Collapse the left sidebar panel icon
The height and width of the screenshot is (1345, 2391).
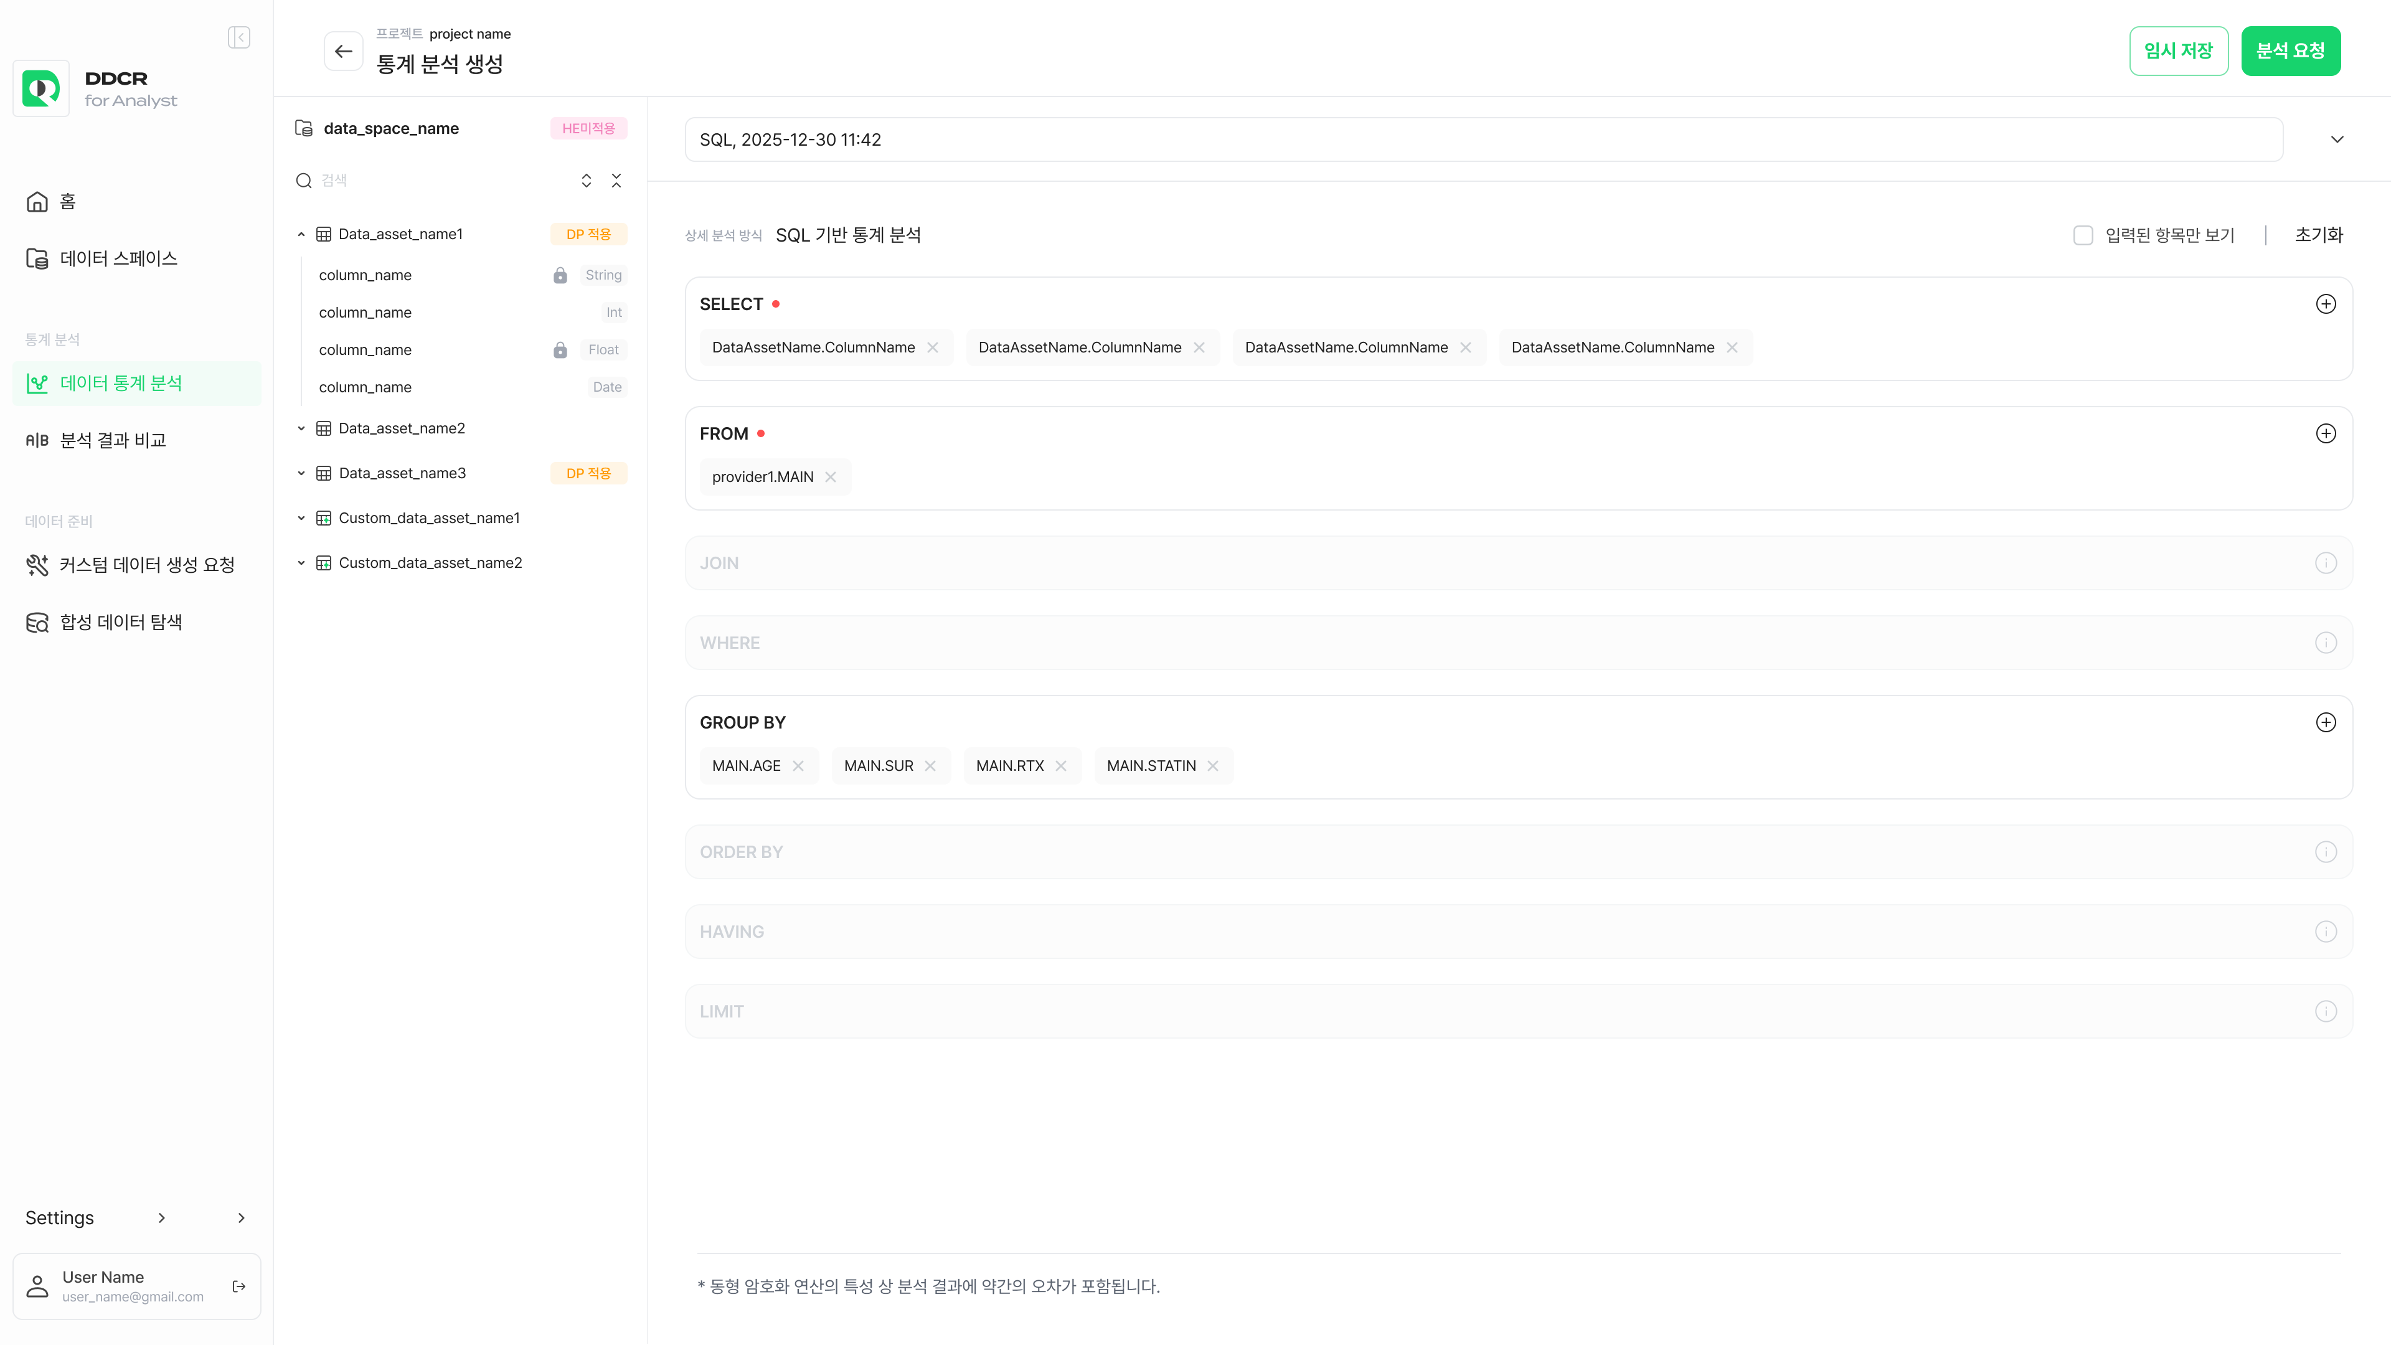238,37
